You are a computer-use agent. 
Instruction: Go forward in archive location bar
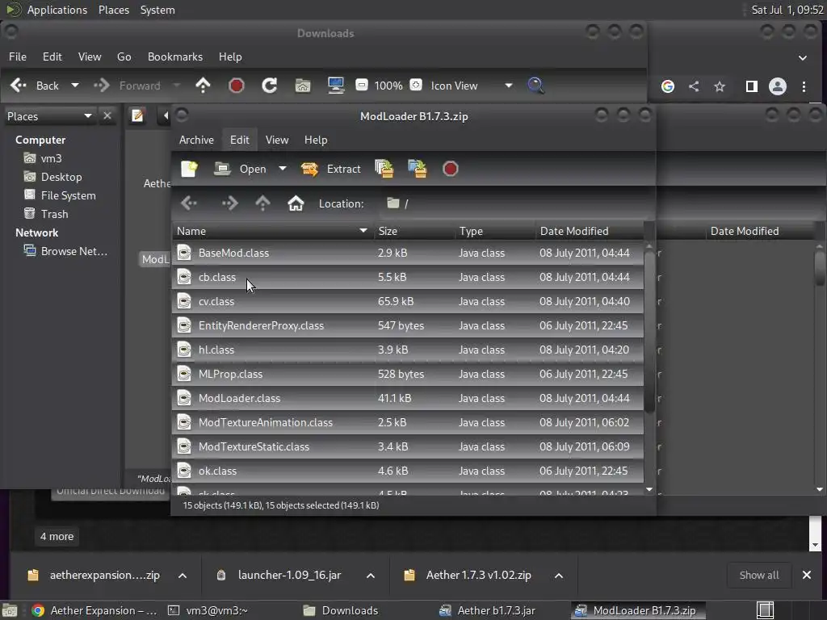tap(229, 203)
